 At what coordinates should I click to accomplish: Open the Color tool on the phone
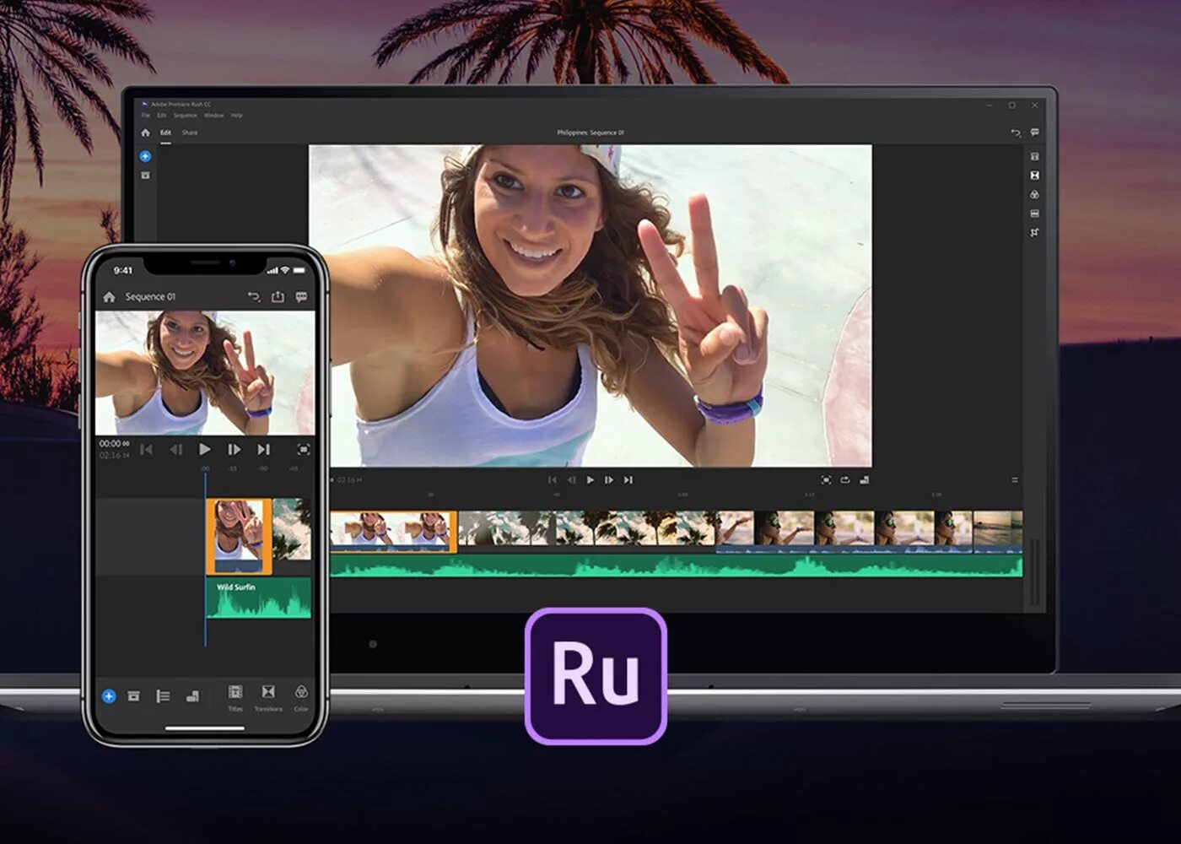click(x=301, y=697)
